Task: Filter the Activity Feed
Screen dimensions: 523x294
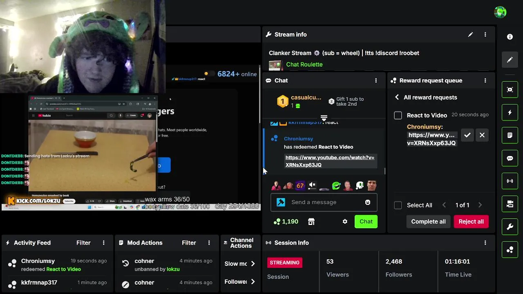Action: tap(83, 243)
